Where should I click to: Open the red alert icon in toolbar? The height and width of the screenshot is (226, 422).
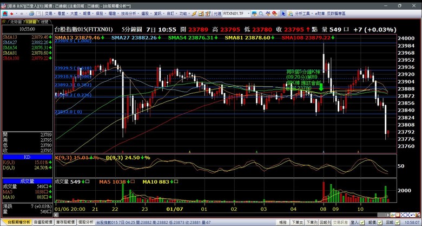pos(274,14)
